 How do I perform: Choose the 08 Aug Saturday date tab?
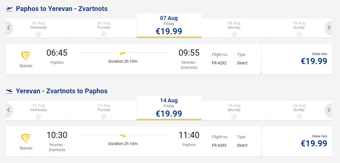[x=234, y=28]
